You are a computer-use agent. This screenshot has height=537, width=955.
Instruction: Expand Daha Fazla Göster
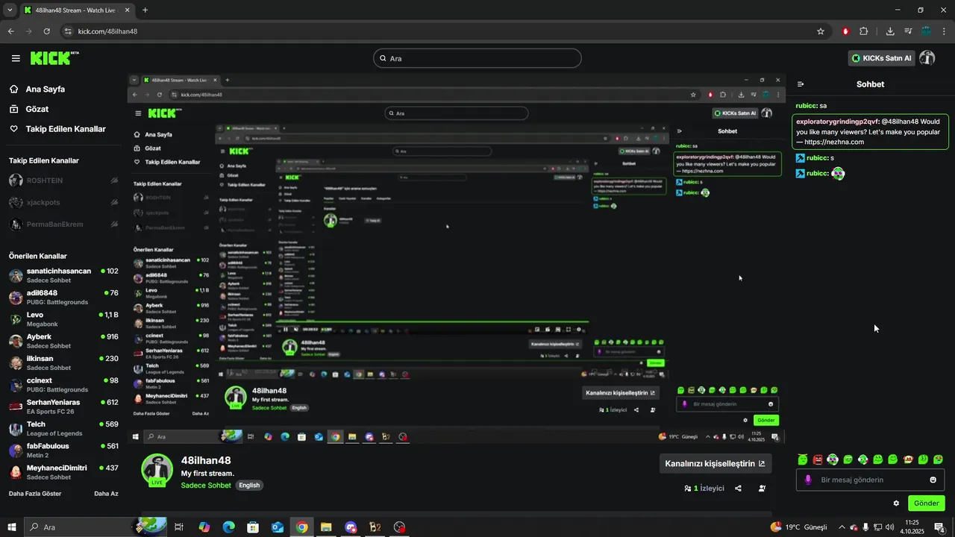coord(35,494)
